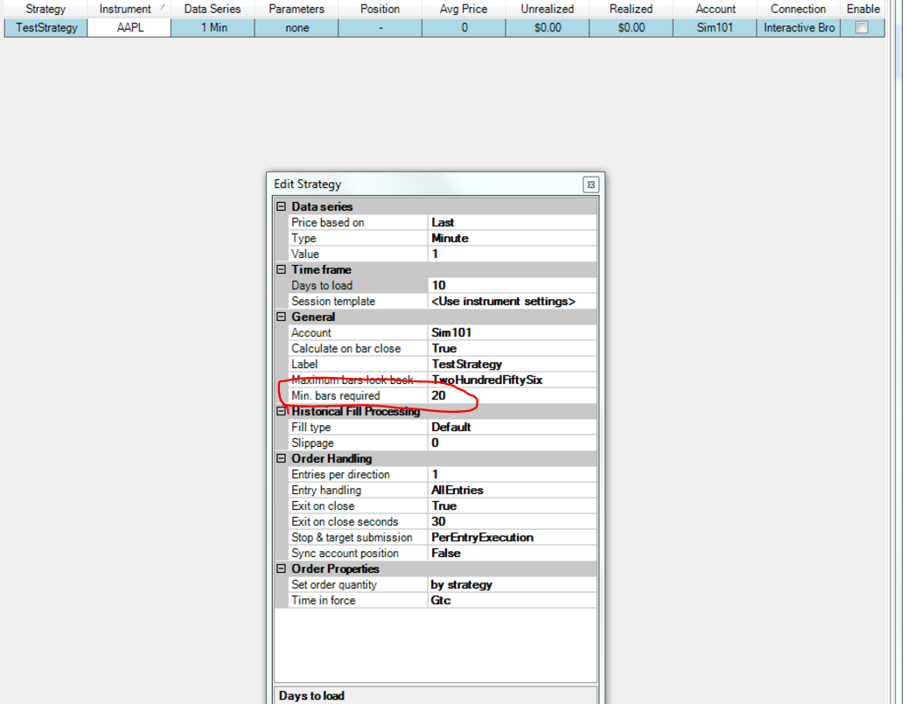Screen dimensions: 908x704
Task: Click the Connection column header
Action: [x=798, y=9]
